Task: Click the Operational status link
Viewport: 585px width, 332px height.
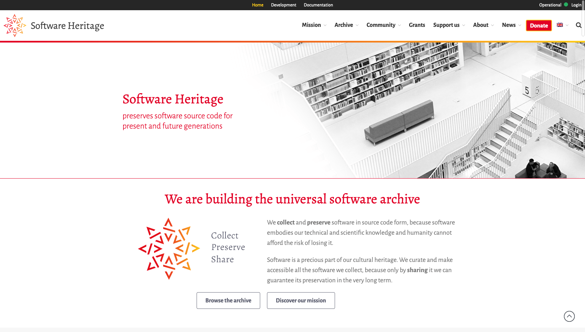Action: (550, 5)
